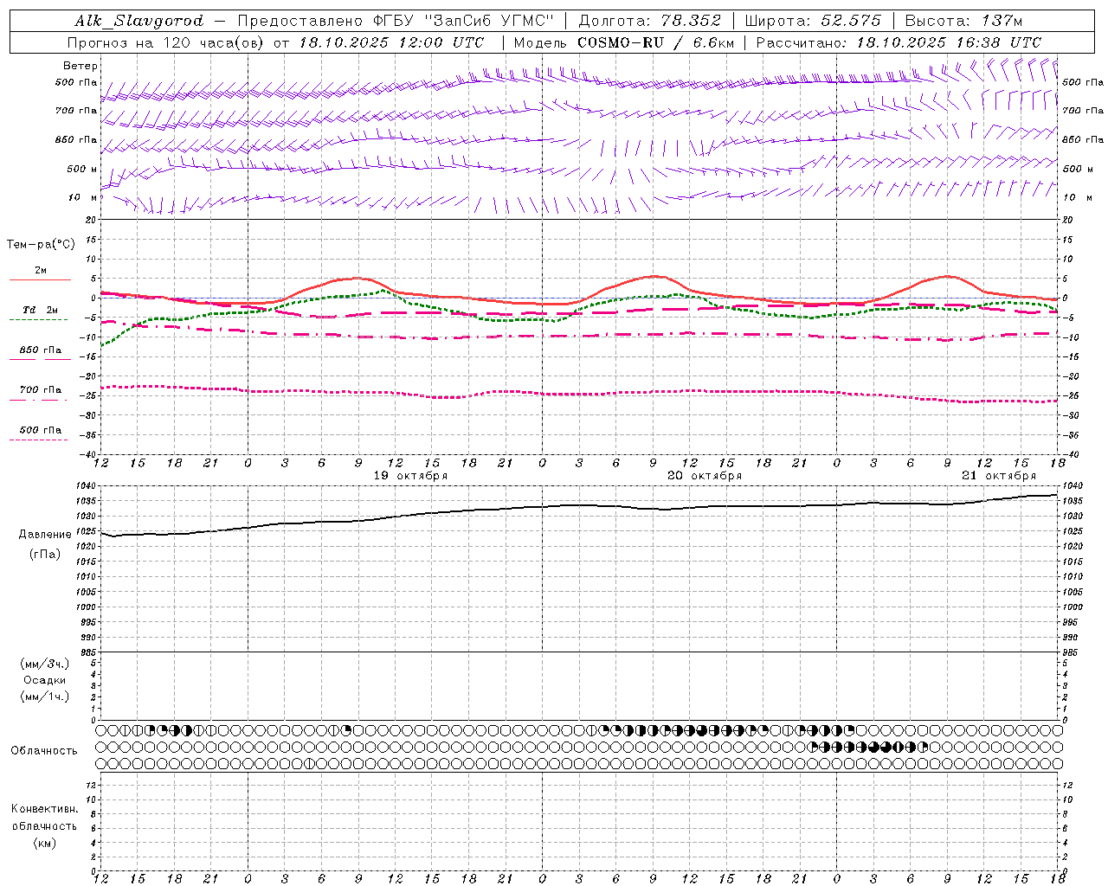1108x886 pixels.
Task: Click the "700 гПа" temperature legend entry
Action: pos(41,390)
